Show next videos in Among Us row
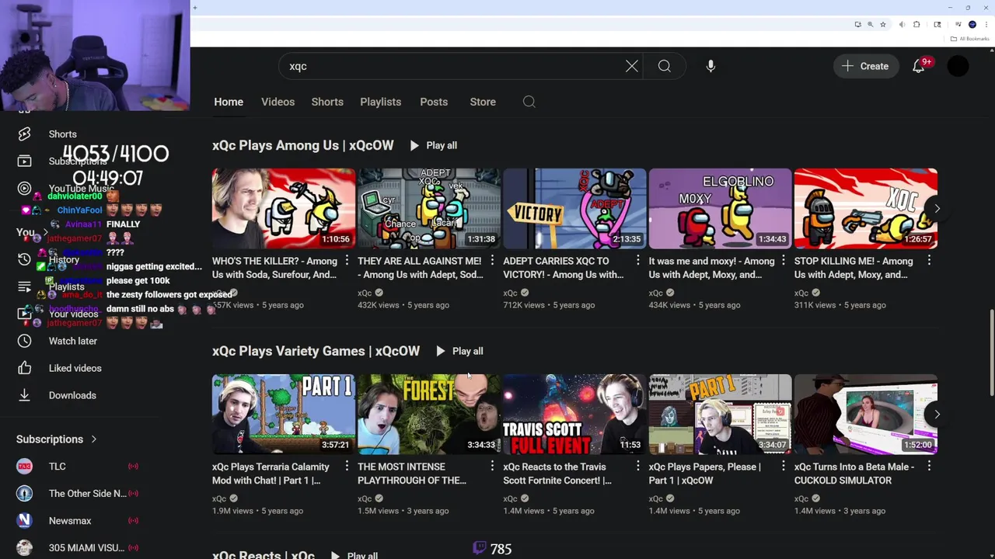The width and height of the screenshot is (995, 559). [x=937, y=208]
